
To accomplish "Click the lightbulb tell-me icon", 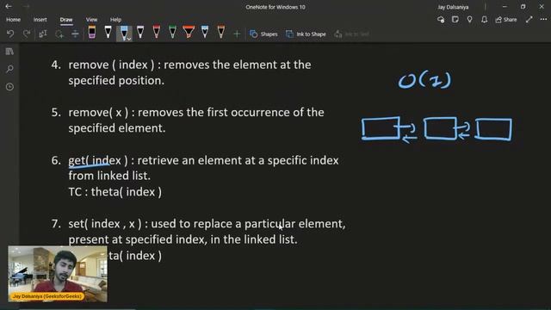I will [469, 20].
